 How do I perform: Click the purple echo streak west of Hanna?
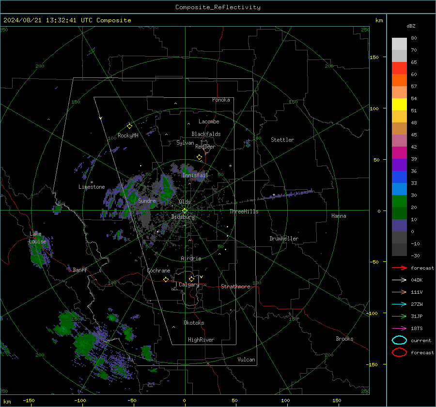point(289,194)
